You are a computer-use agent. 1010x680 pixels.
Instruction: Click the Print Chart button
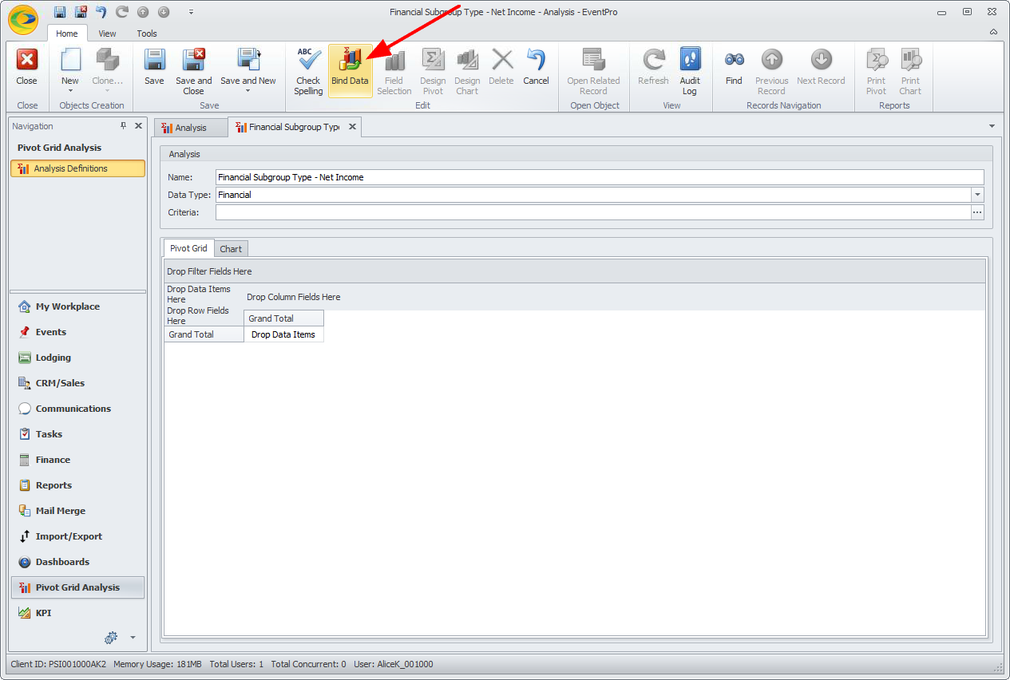pyautogui.click(x=910, y=70)
